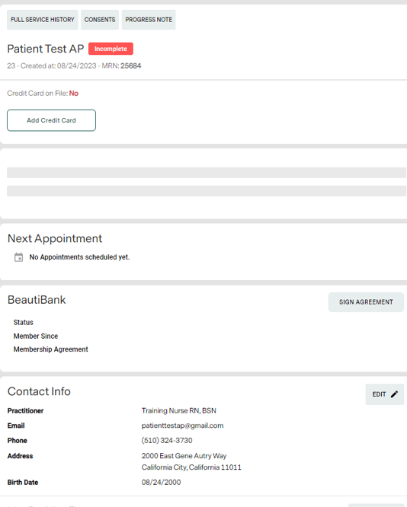Screen dimensions: 407x507
Task: Click the Patient Test AP name heading
Action: coord(46,49)
